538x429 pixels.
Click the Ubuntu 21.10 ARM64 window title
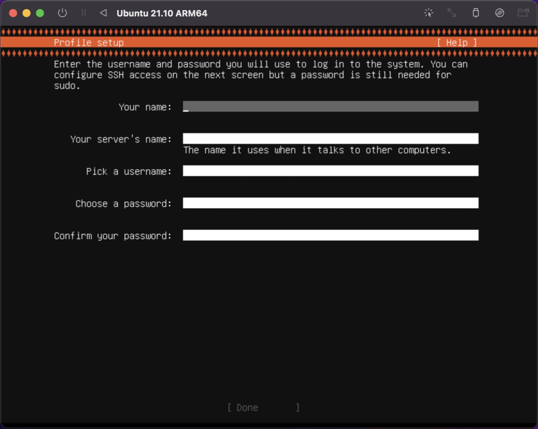tap(162, 13)
